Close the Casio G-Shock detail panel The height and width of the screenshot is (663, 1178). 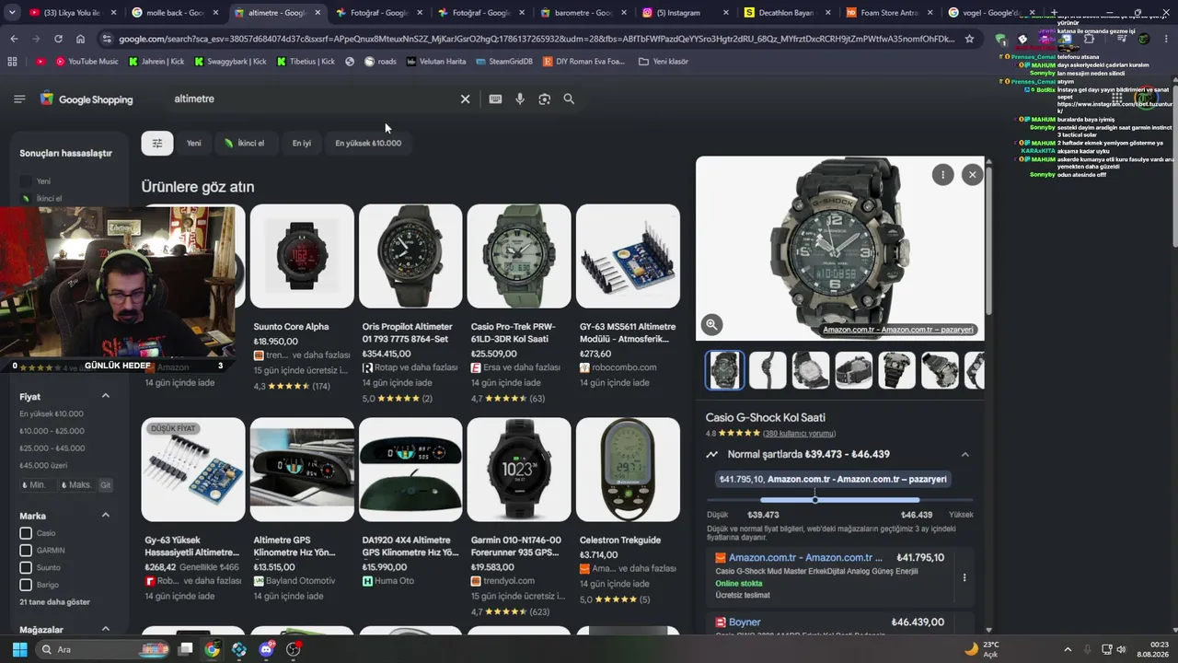[x=972, y=174]
